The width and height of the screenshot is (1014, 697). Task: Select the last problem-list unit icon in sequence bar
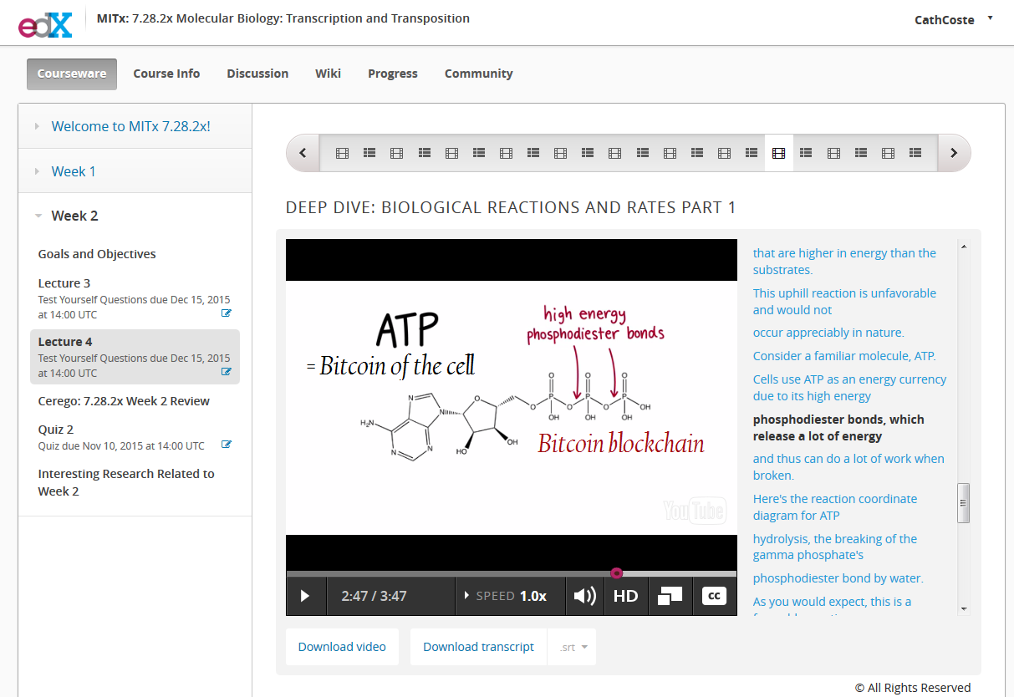click(x=915, y=153)
